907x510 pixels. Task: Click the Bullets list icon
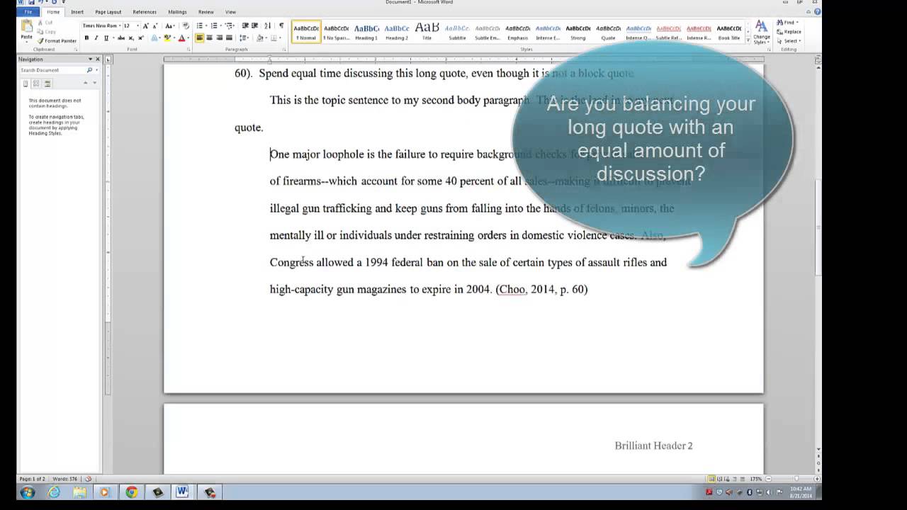pyautogui.click(x=201, y=25)
